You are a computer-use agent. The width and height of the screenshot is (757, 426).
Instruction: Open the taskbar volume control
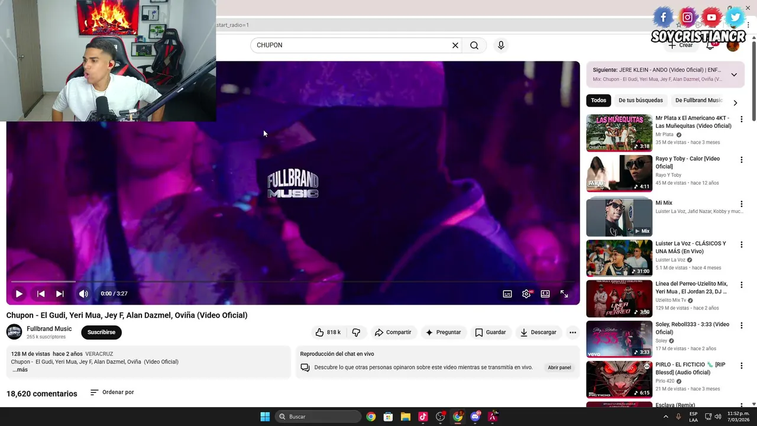pos(718,417)
